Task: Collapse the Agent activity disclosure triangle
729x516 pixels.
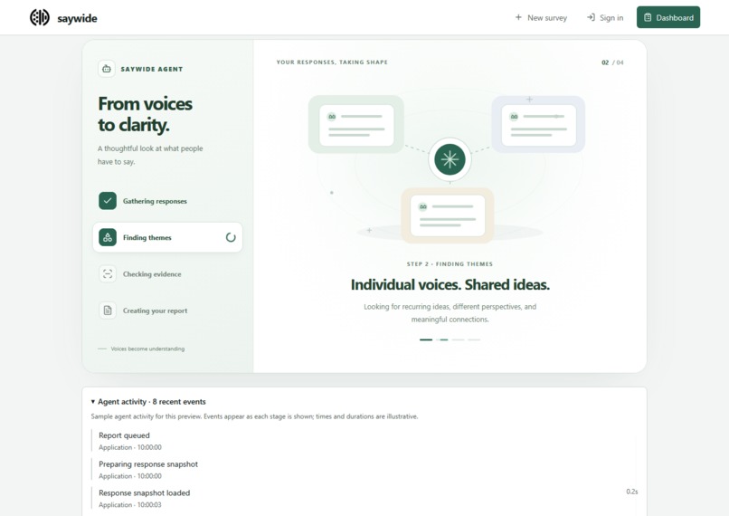Action: pyautogui.click(x=93, y=402)
